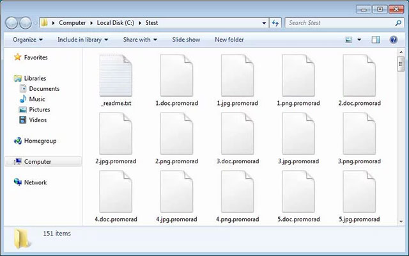Open the recent pages dropdown arrow

(x=35, y=23)
